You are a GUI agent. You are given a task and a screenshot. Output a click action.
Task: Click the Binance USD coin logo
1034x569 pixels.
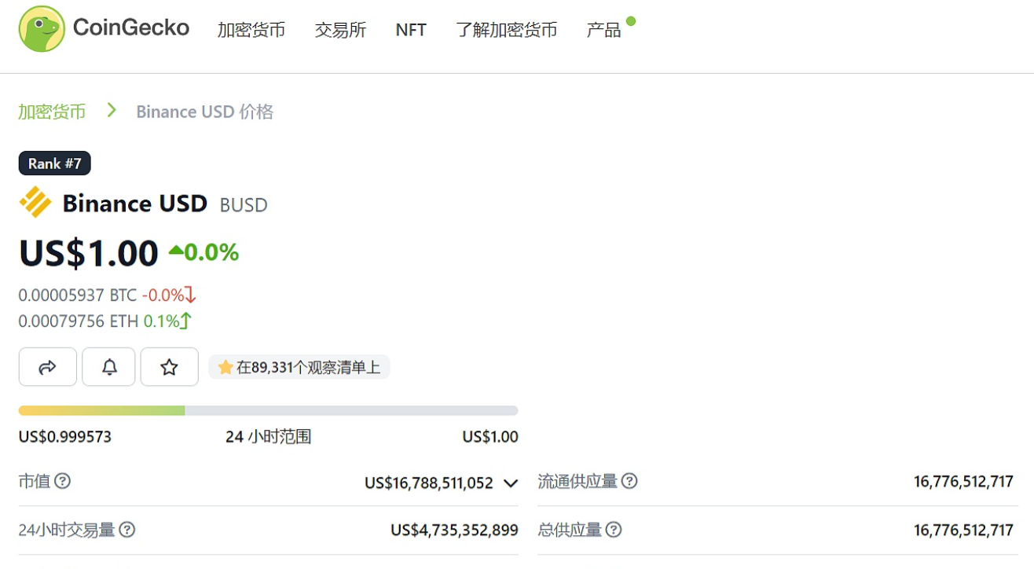click(34, 203)
